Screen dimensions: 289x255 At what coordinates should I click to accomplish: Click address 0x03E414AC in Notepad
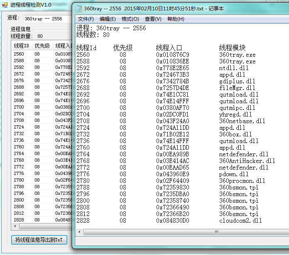coord(173,161)
